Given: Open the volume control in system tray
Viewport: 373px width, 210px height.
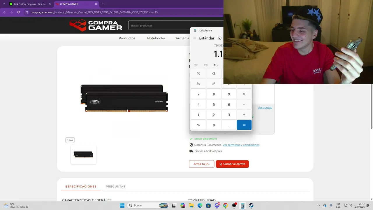Looking at the screenshot, I should pos(350,205).
